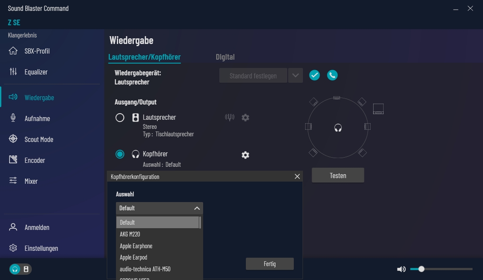The width and height of the screenshot is (483, 280).
Task: Close the Kopfhörerkonfiguration panel
Action: click(297, 176)
